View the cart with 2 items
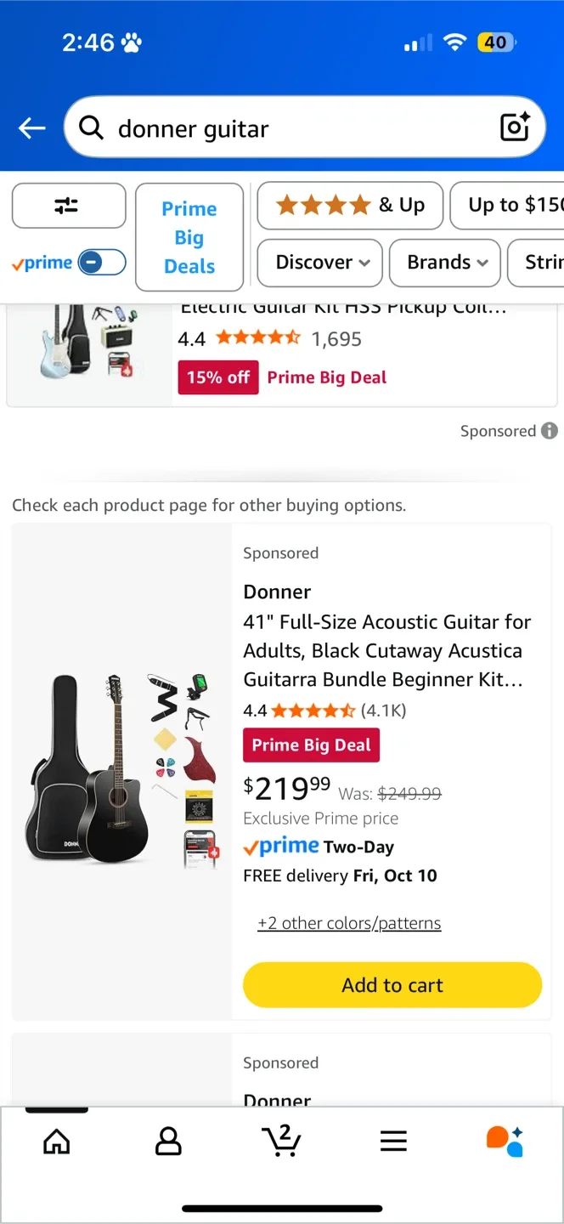564x1224 pixels. [282, 1142]
